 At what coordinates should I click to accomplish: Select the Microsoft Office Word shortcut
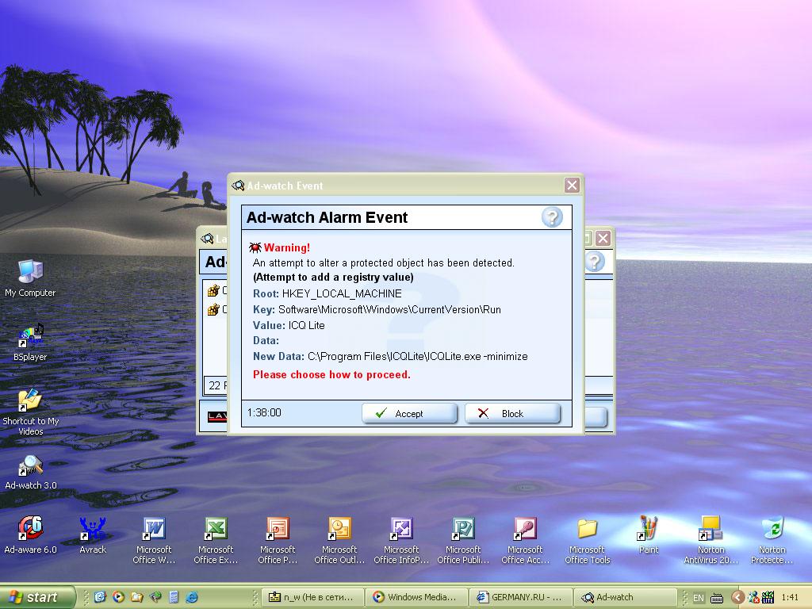pyautogui.click(x=154, y=529)
